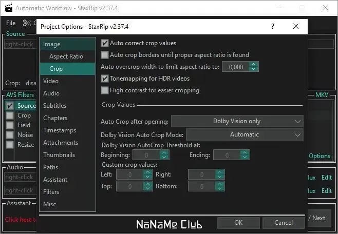Open Filters options page
The height and width of the screenshot is (234, 338).
(x=67, y=191)
